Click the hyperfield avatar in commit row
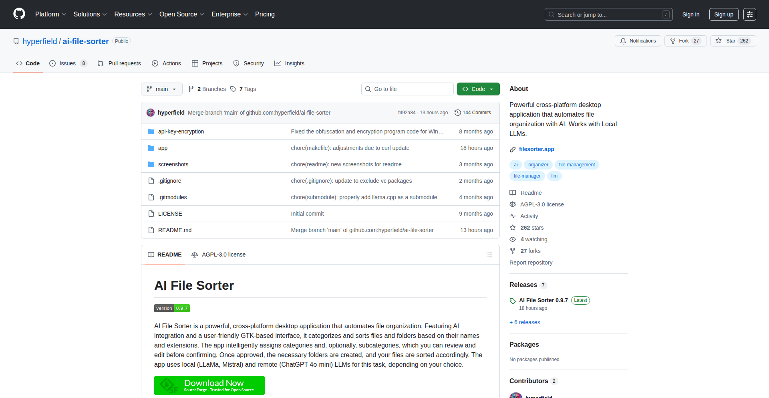The height and width of the screenshot is (398, 769). coord(151,113)
